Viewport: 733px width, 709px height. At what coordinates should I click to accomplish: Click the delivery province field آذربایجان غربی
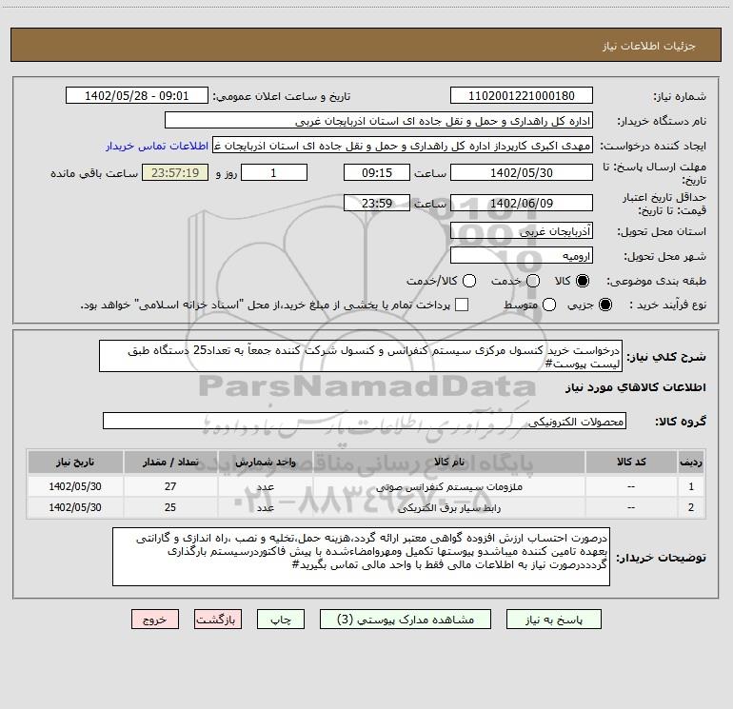[x=522, y=231]
